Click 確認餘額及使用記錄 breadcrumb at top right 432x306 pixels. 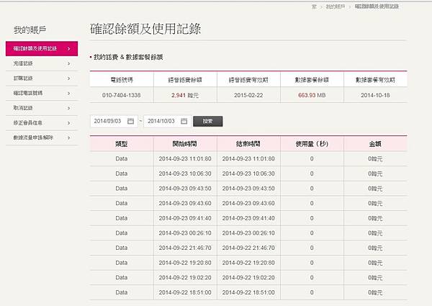point(377,6)
